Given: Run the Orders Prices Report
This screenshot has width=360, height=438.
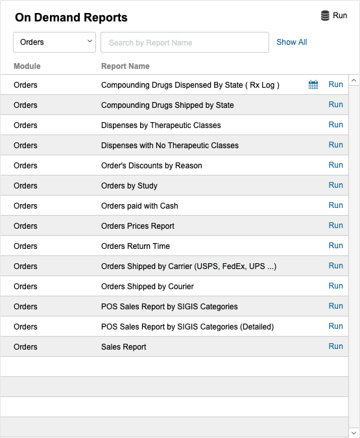Looking at the screenshot, I should (x=336, y=225).
